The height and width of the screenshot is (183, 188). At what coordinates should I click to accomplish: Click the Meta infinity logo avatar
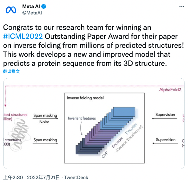click(x=11, y=10)
